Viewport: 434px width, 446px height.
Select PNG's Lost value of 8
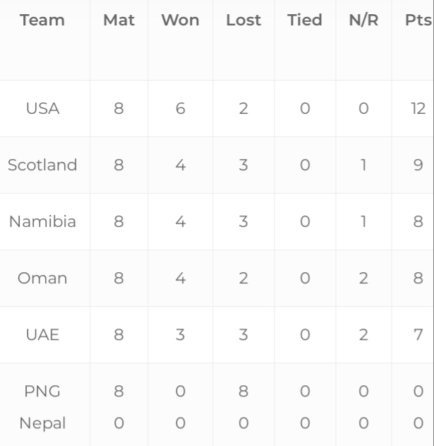pyautogui.click(x=243, y=392)
